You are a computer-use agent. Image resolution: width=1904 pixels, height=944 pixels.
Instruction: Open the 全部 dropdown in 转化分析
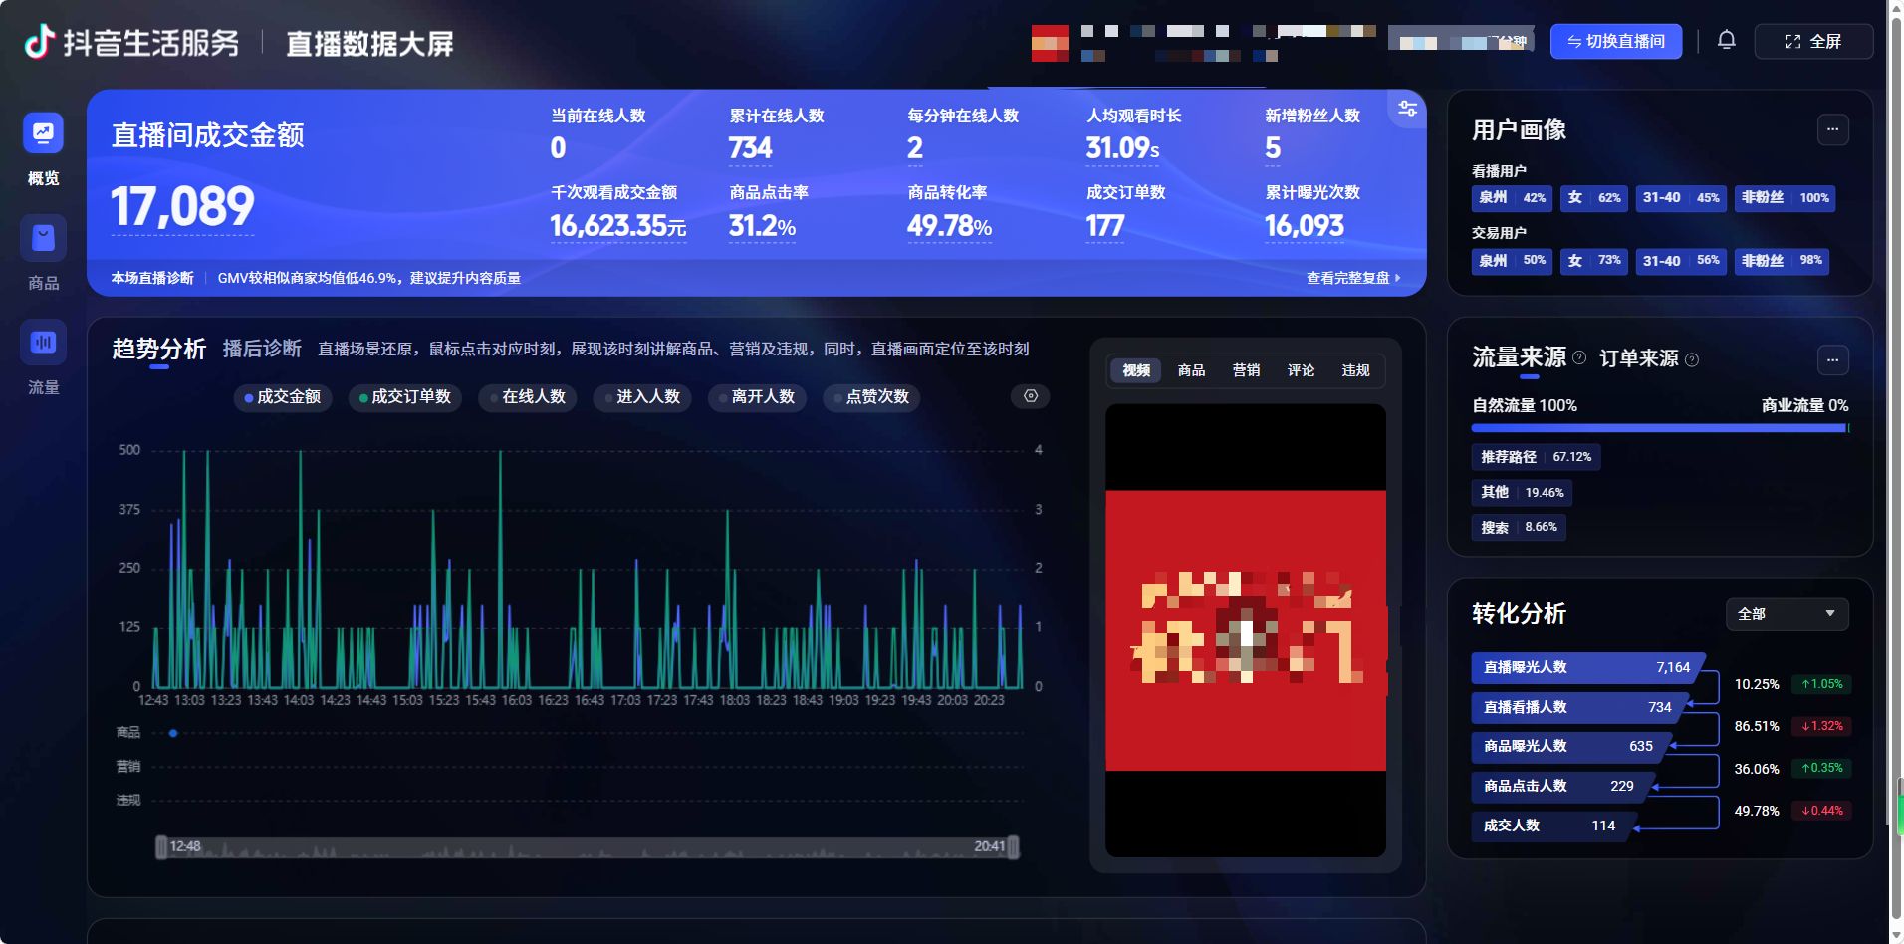(x=1786, y=614)
